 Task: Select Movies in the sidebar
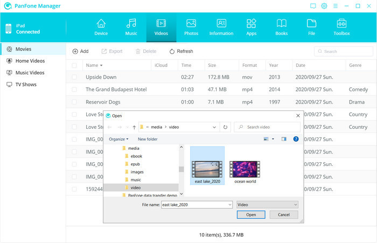pos(33,49)
